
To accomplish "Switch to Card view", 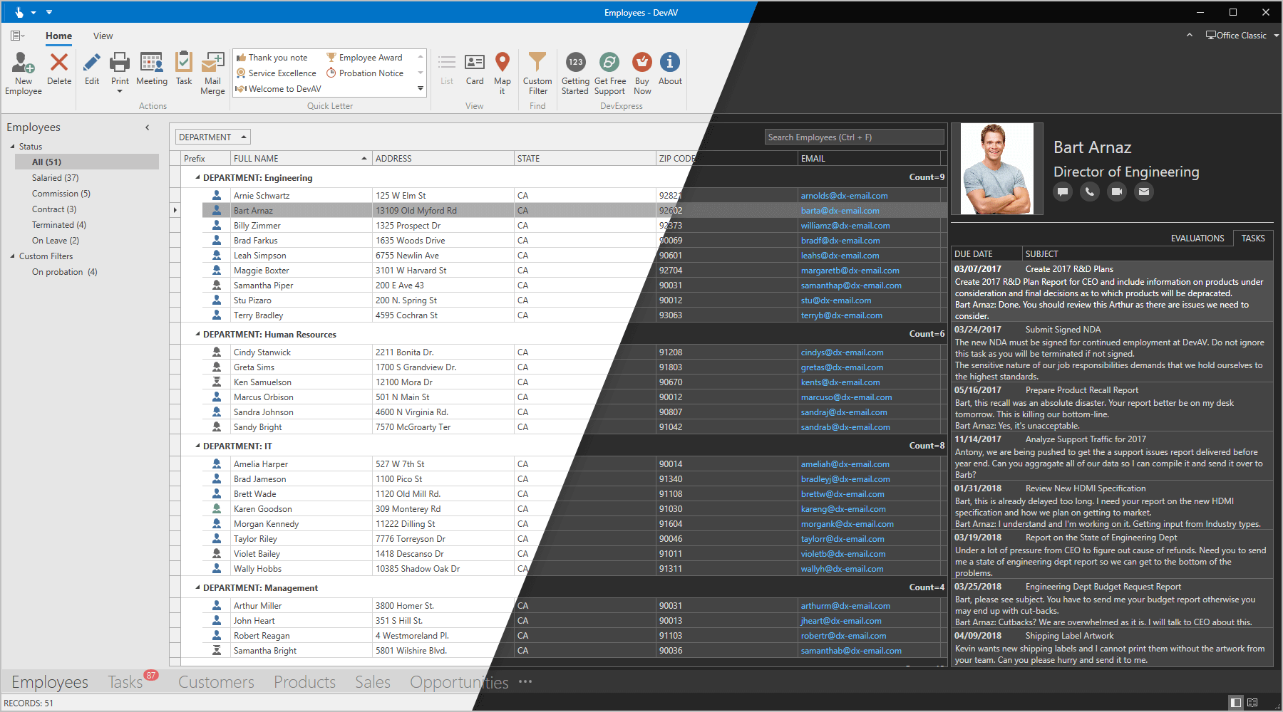I will pyautogui.click(x=475, y=68).
